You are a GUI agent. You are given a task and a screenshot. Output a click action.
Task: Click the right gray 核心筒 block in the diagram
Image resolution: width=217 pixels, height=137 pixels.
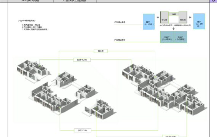coord(183,17)
